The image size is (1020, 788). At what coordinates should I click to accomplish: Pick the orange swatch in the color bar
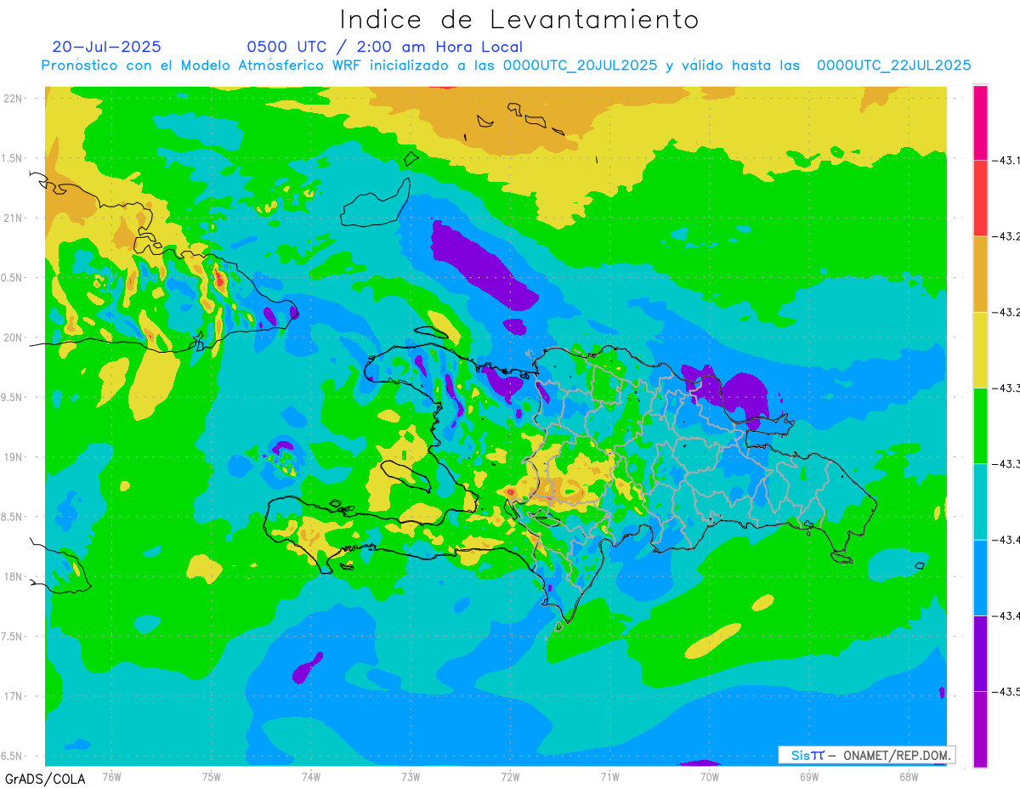[980, 274]
